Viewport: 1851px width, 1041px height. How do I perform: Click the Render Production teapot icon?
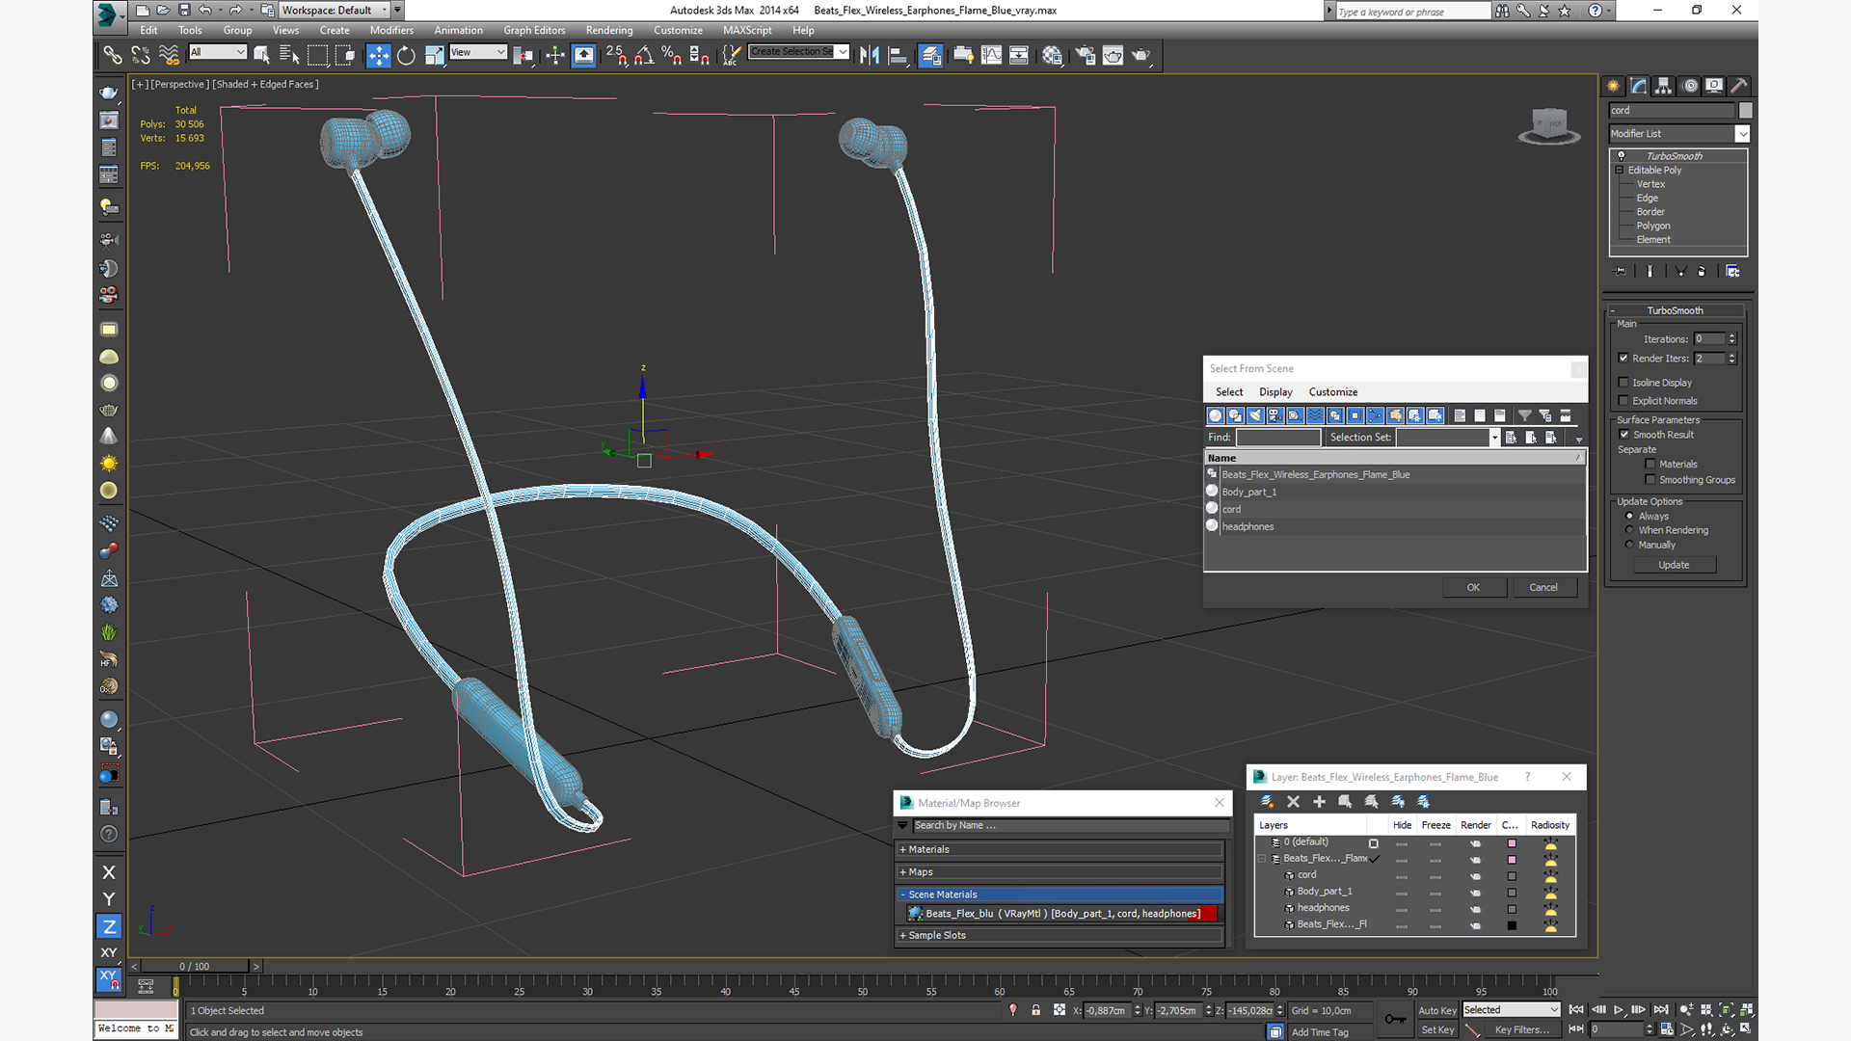[x=1140, y=56]
